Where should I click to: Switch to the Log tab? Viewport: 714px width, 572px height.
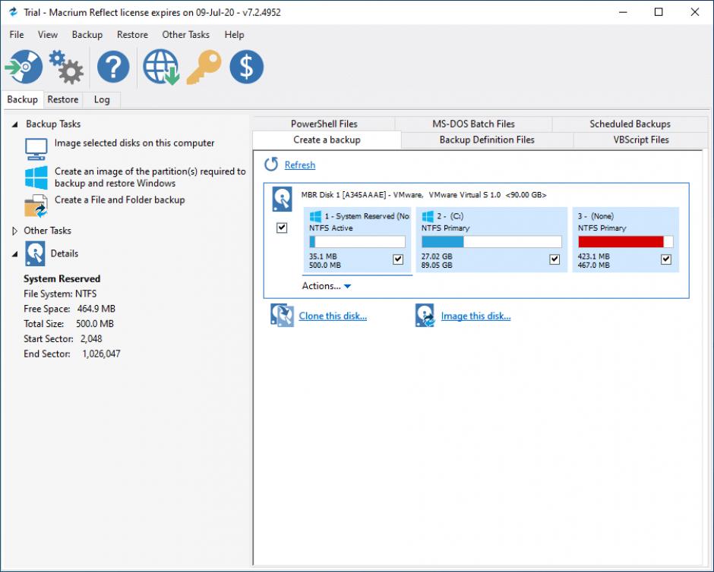[x=102, y=99]
